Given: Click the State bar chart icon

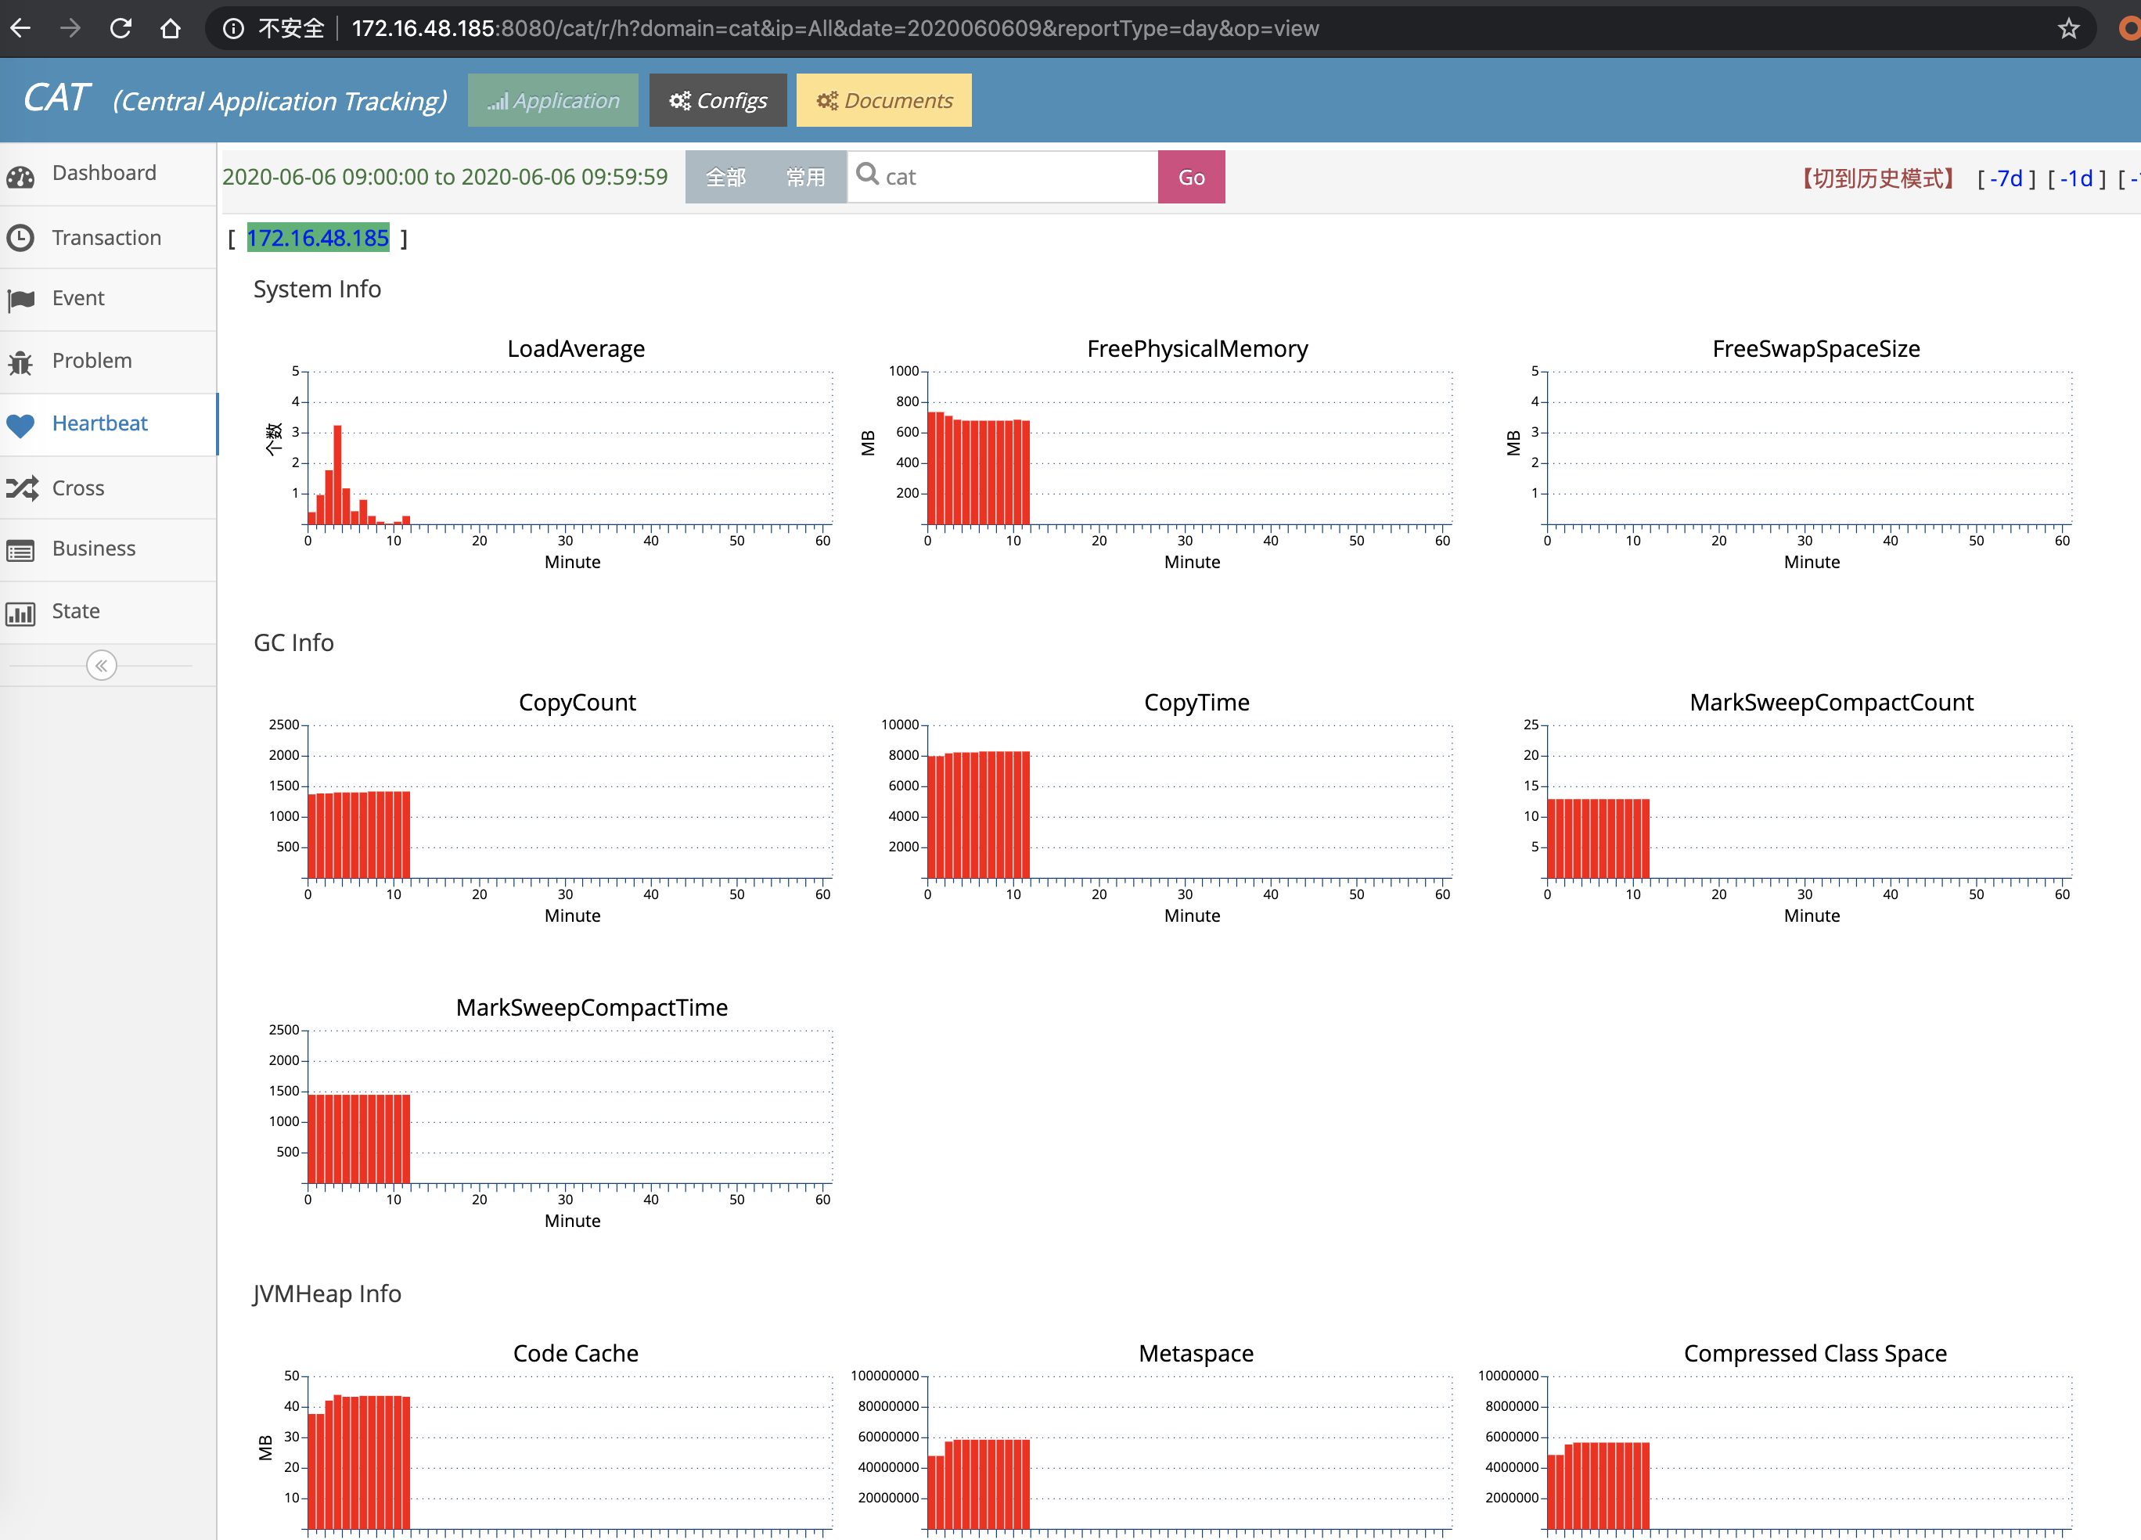Looking at the screenshot, I should pos(21,613).
